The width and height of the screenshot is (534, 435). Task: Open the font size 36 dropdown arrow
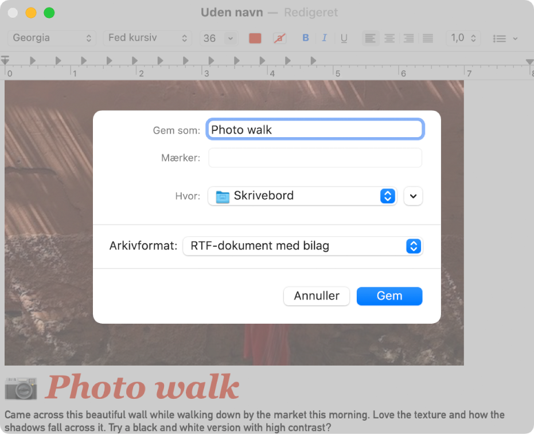pyautogui.click(x=231, y=38)
